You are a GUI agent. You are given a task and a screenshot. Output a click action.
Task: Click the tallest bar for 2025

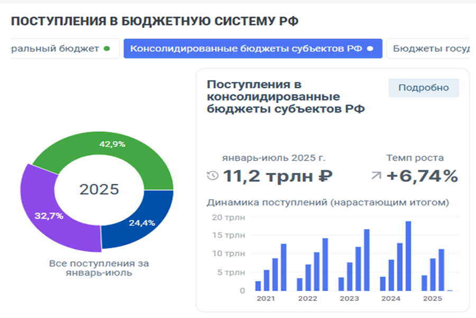(441, 270)
